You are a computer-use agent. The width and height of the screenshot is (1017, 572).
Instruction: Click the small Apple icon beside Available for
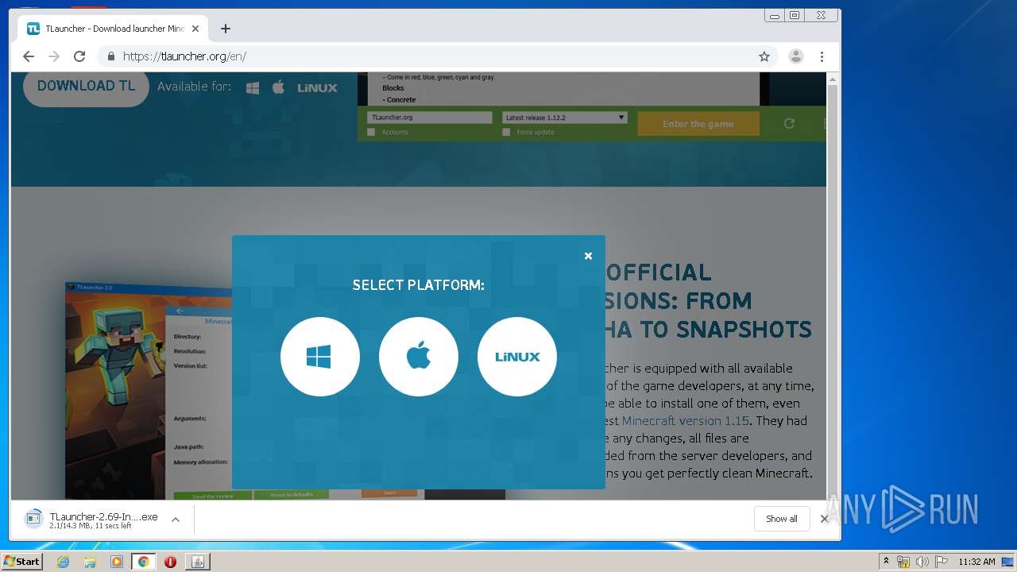pos(278,87)
